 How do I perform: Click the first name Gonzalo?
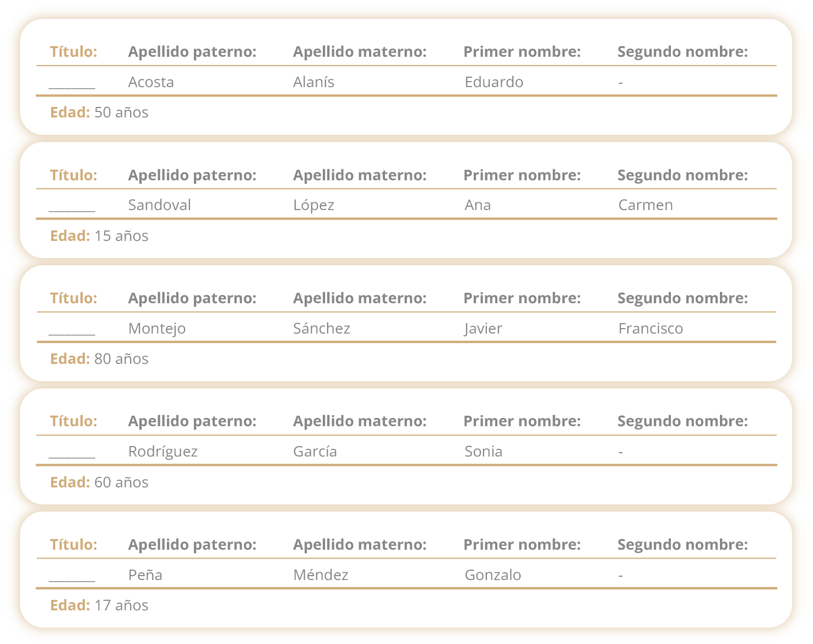coord(492,575)
